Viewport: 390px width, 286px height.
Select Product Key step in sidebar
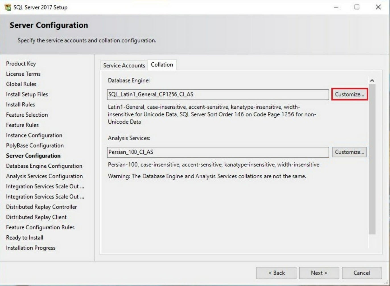pyautogui.click(x=21, y=64)
